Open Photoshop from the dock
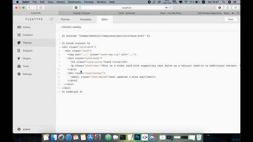Image resolution: width=253 pixels, height=142 pixels. tap(137, 137)
